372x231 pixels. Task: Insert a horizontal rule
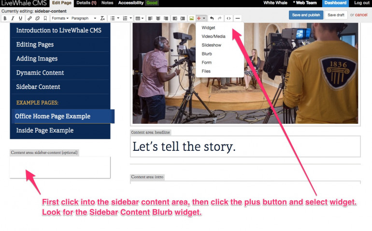coord(238,18)
